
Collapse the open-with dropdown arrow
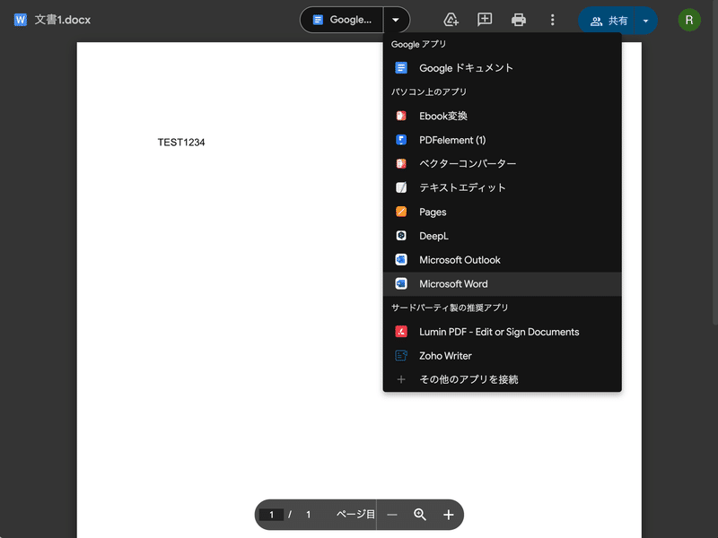396,20
